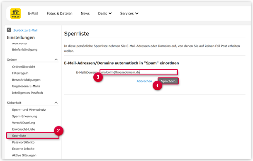The width and height of the screenshot is (253, 161).
Task: Expand the Deals dropdown menu
Action: [x=105, y=13]
